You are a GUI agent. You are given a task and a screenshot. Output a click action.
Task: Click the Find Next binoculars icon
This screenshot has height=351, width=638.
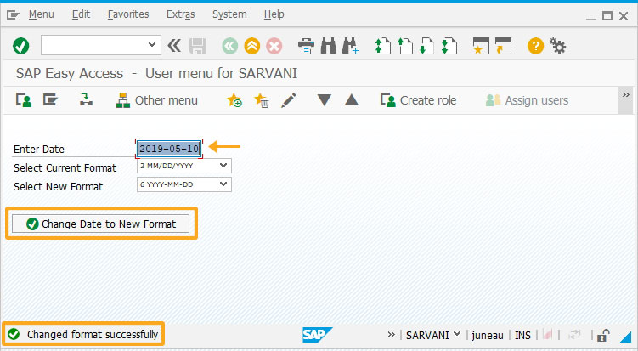point(350,46)
